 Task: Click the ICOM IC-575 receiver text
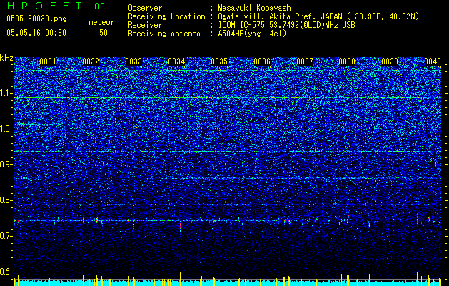(286, 25)
